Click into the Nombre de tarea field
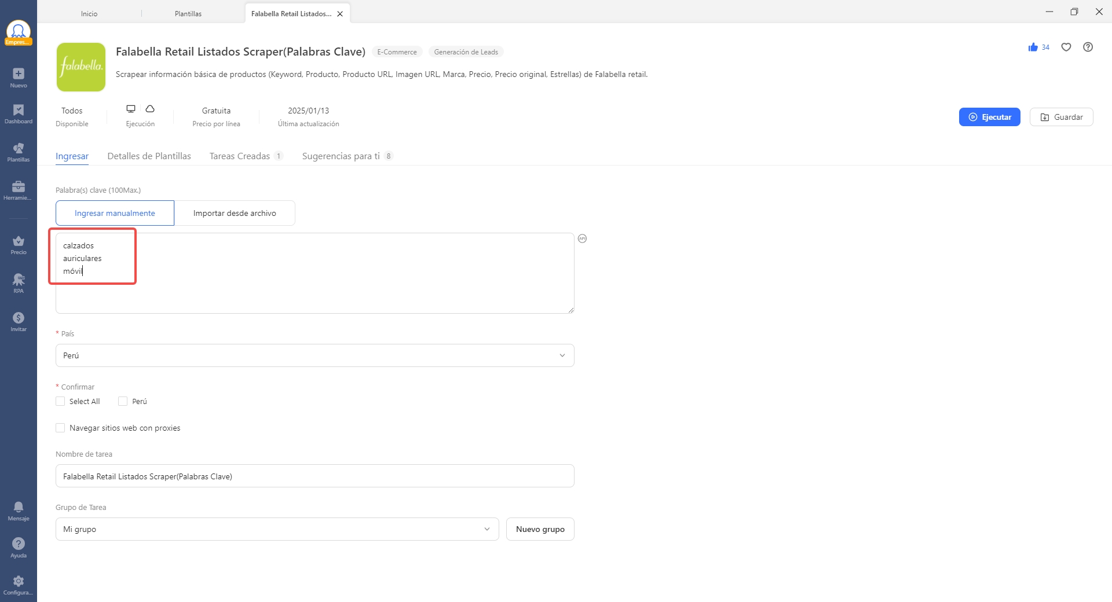 point(314,476)
